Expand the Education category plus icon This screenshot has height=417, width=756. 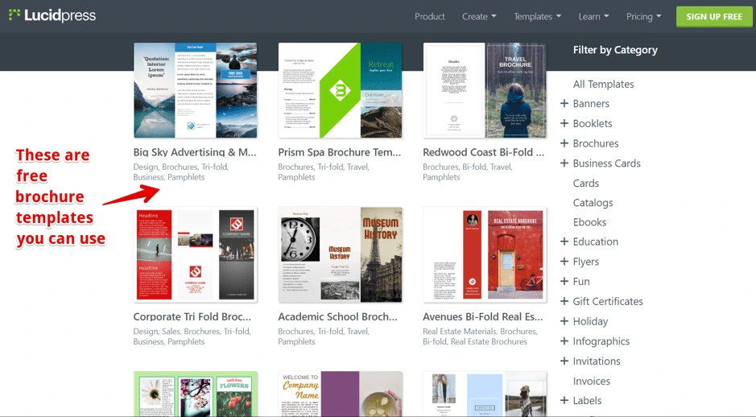[564, 242]
